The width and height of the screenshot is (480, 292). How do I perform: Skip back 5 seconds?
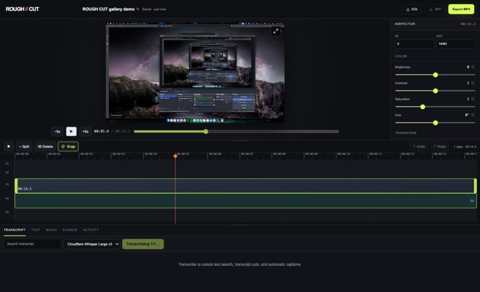coord(57,131)
